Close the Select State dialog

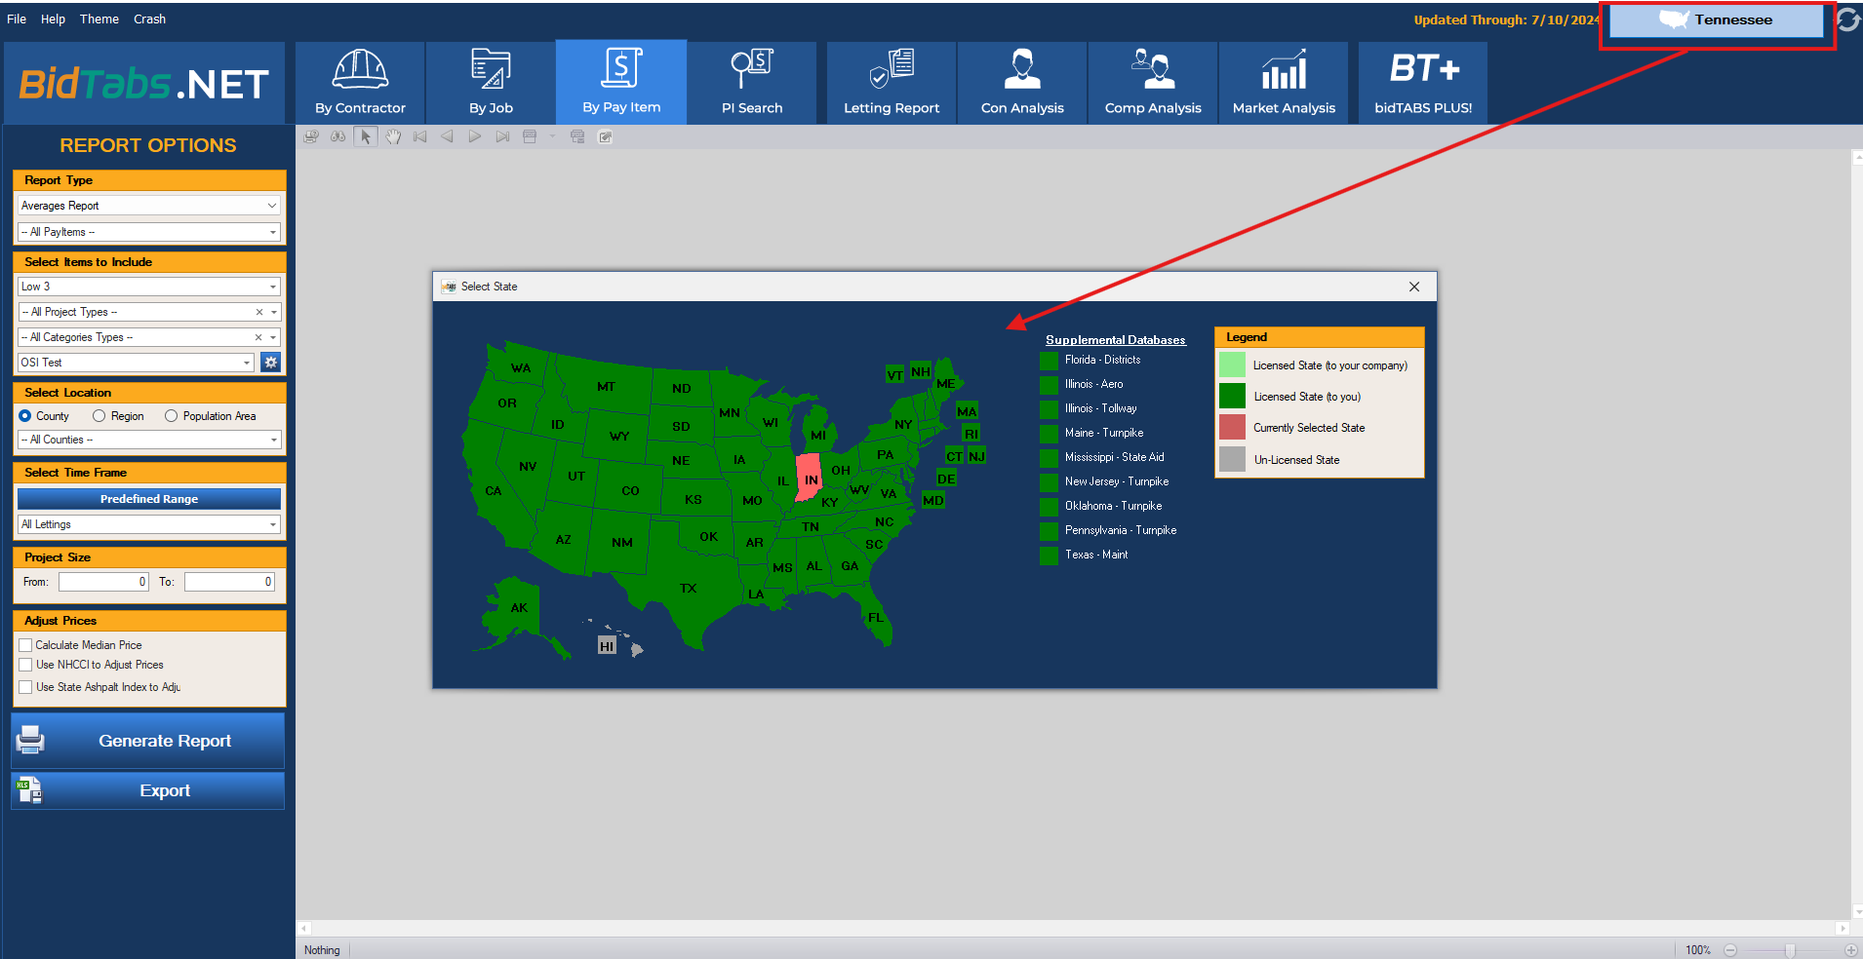[1414, 287]
